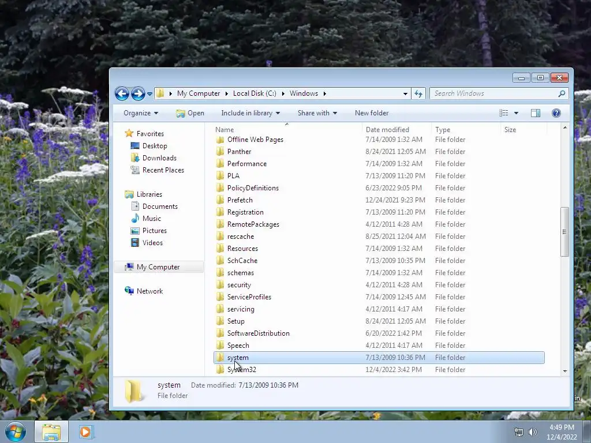Open the Pictures library
This screenshot has width=591, height=443.
154,231
